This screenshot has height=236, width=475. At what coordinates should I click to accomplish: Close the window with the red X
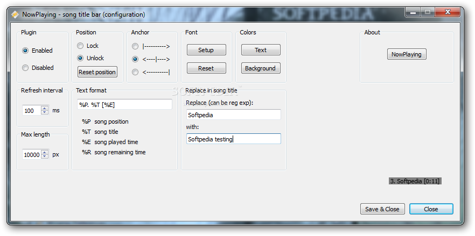448,12
